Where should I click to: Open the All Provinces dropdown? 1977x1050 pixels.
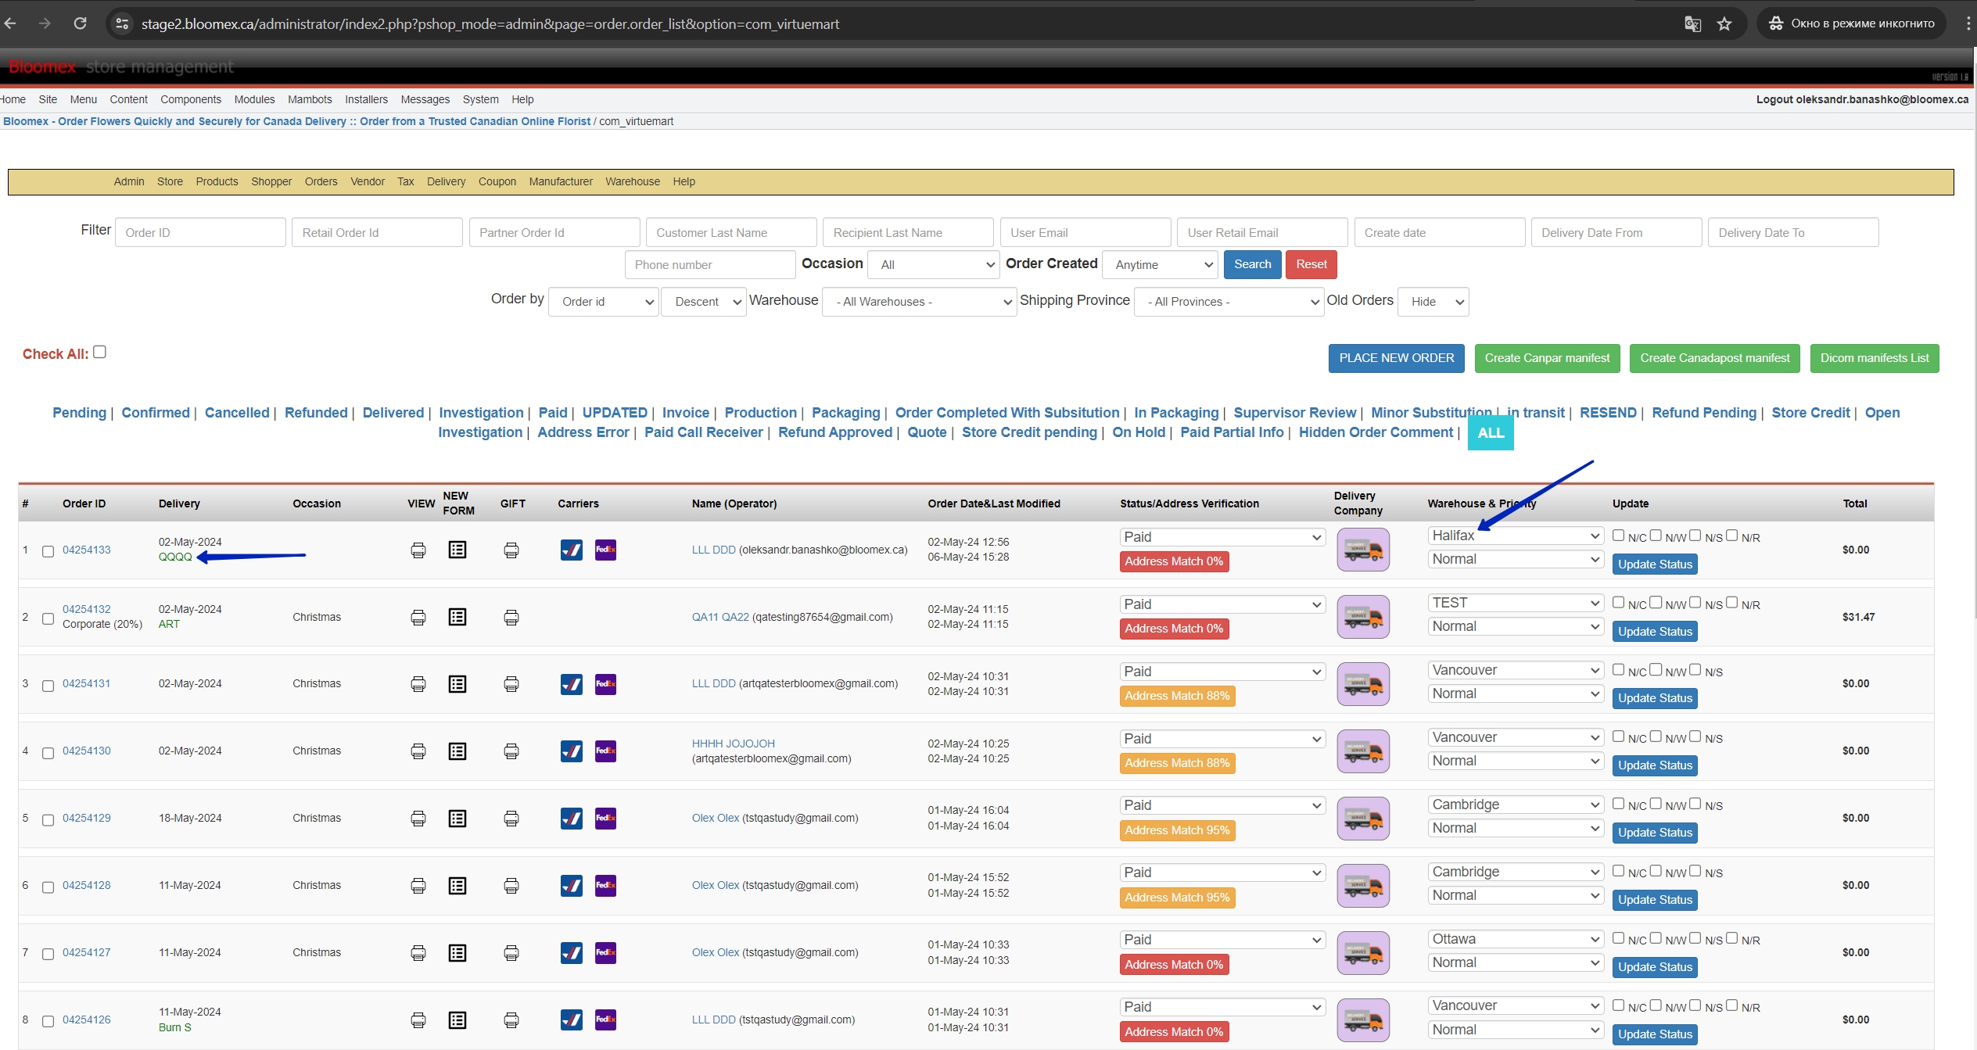click(1229, 302)
